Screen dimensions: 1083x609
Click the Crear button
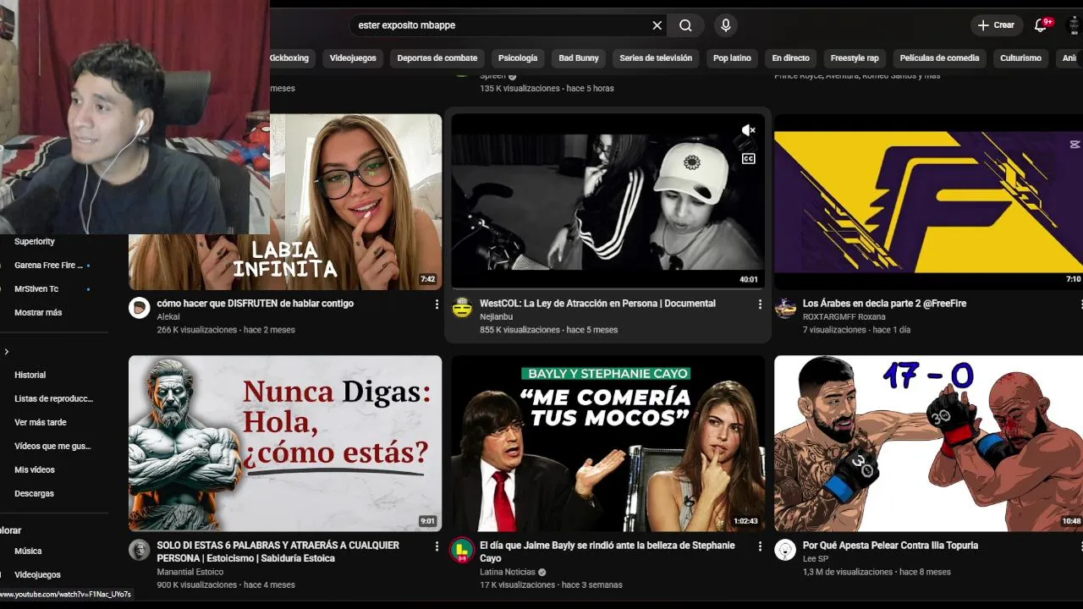(x=996, y=25)
